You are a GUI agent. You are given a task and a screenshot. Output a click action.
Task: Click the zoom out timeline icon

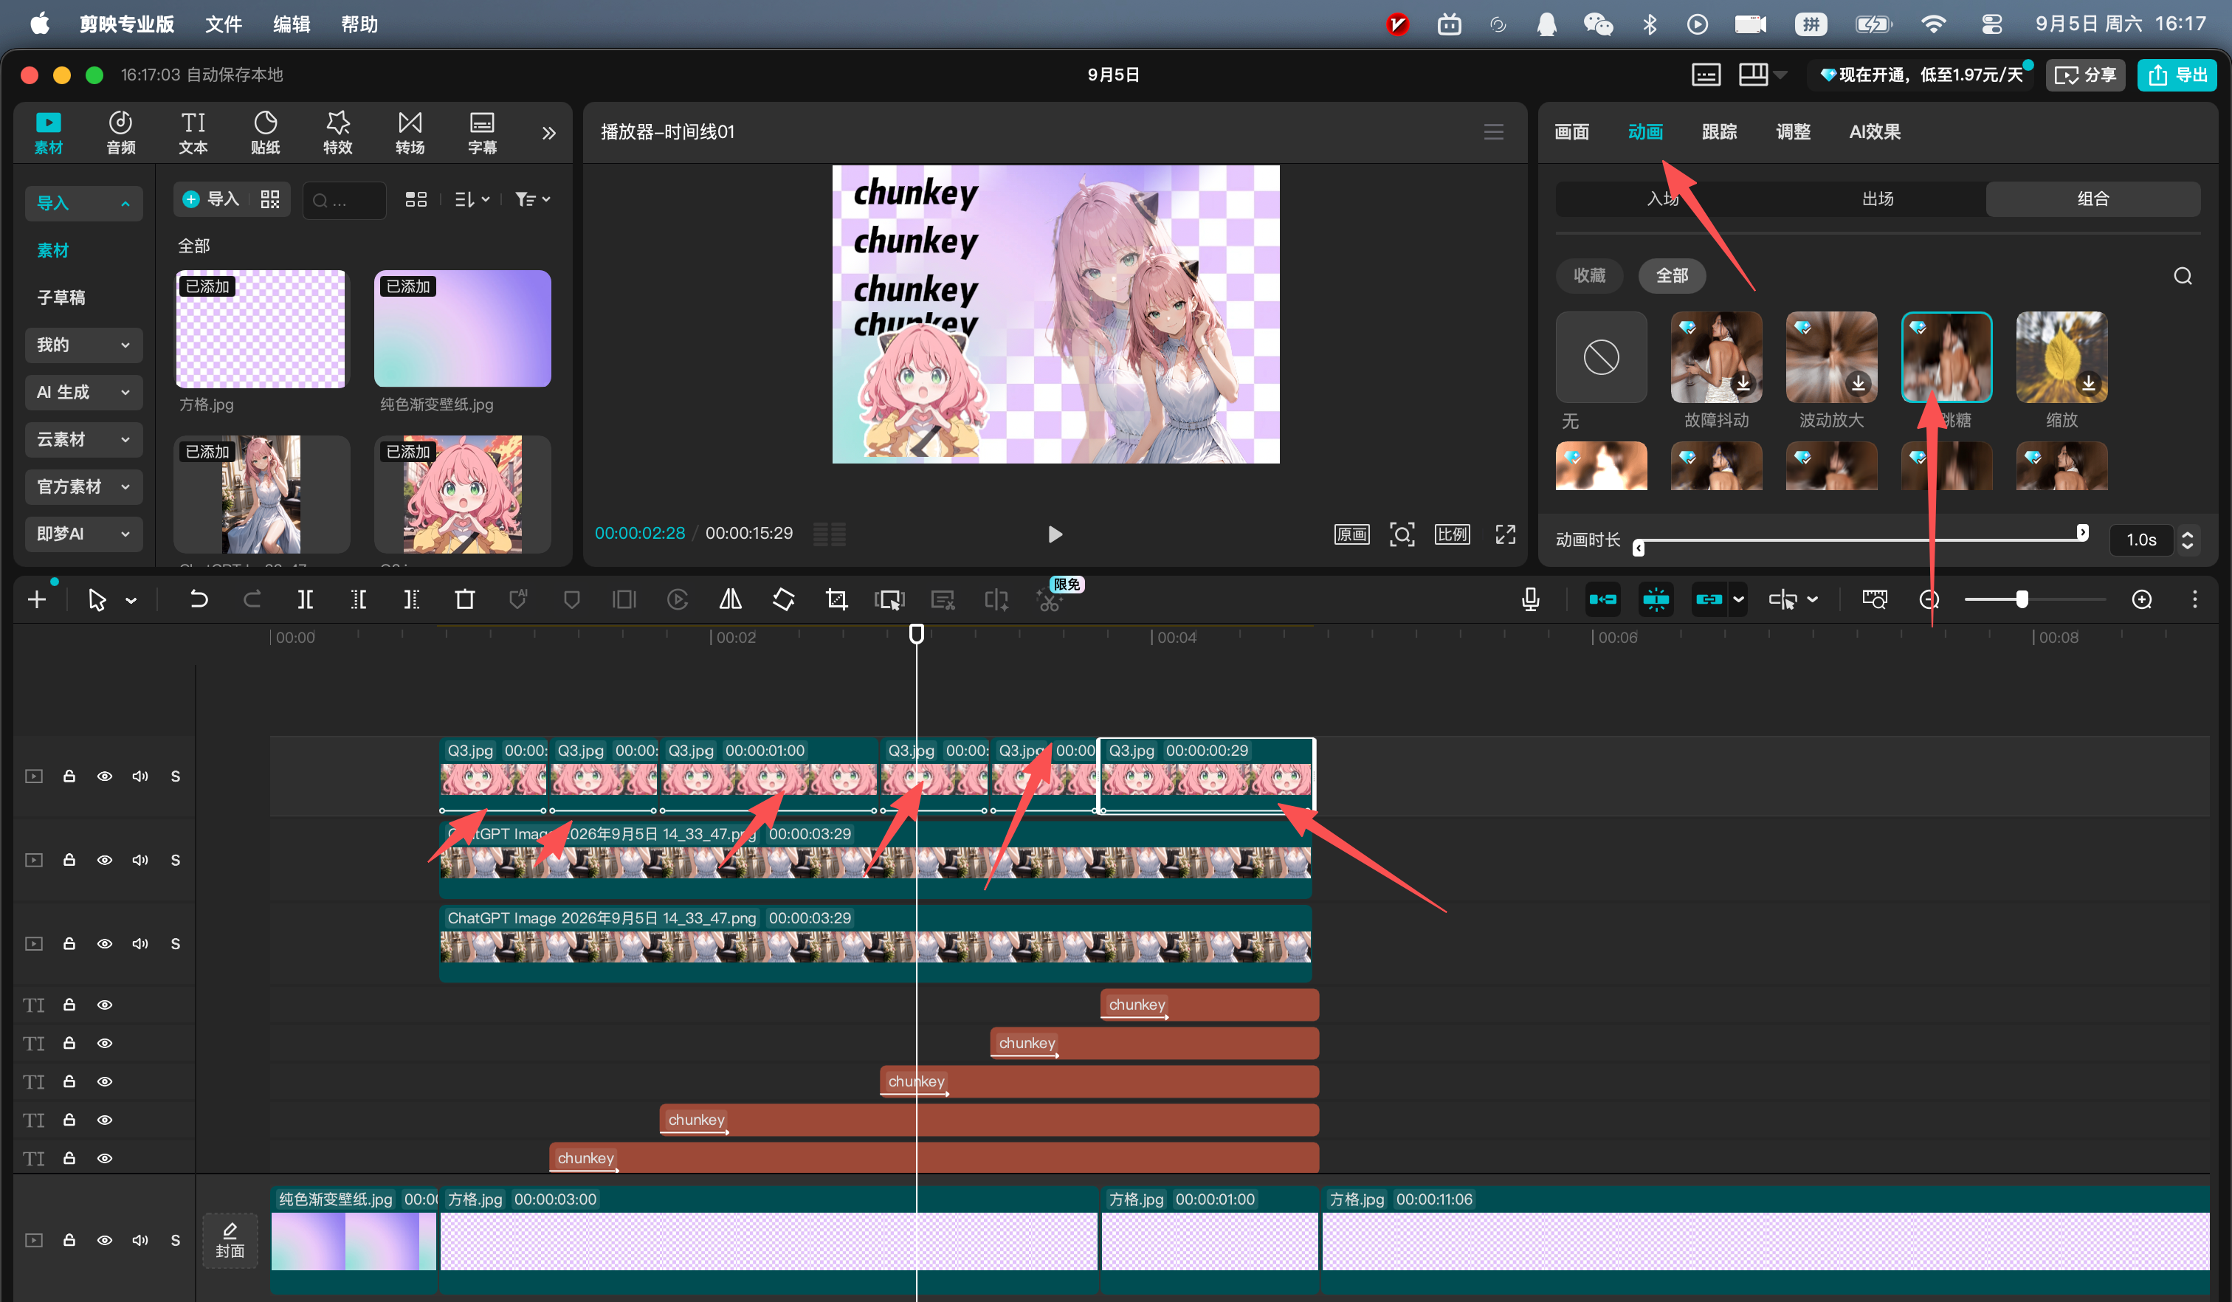tap(1929, 599)
